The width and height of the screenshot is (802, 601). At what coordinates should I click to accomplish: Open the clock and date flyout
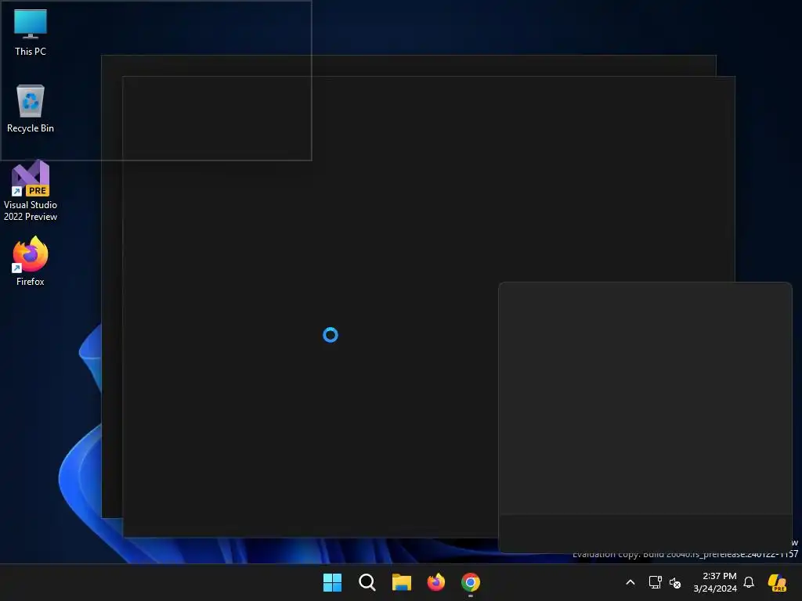coord(715,582)
